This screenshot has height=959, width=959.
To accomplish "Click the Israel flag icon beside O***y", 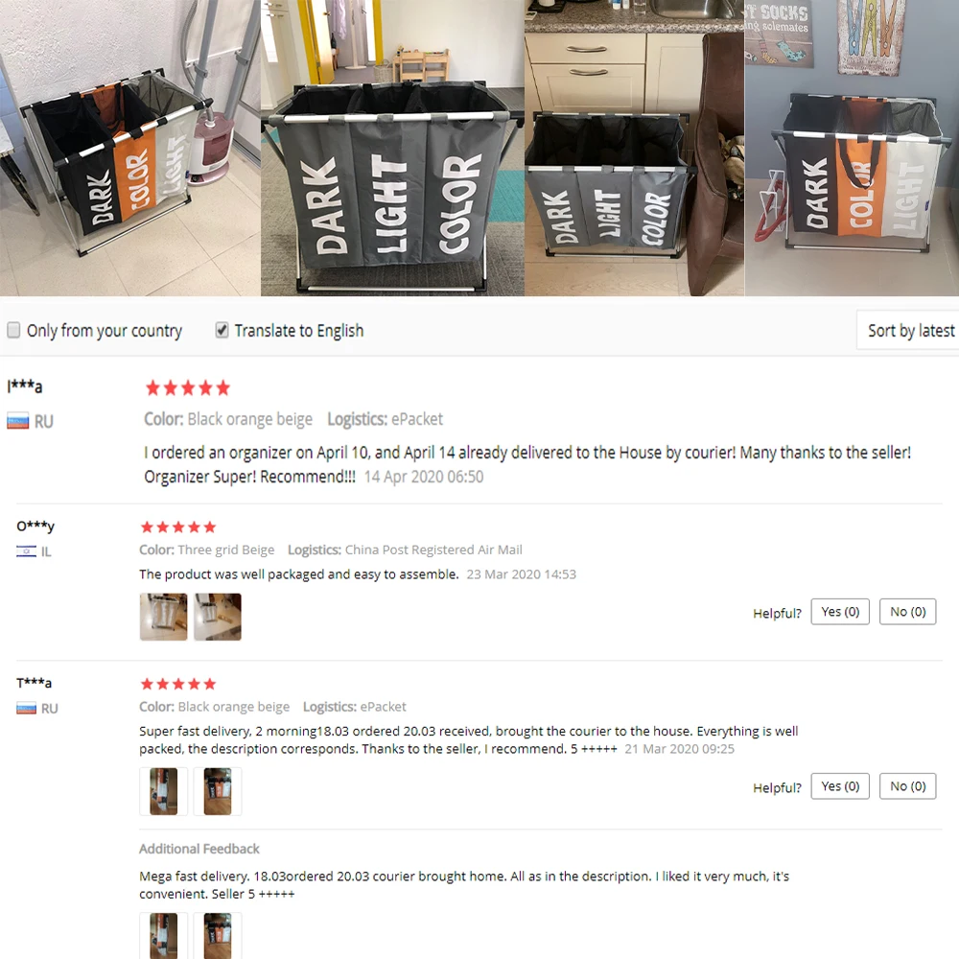I will (26, 551).
